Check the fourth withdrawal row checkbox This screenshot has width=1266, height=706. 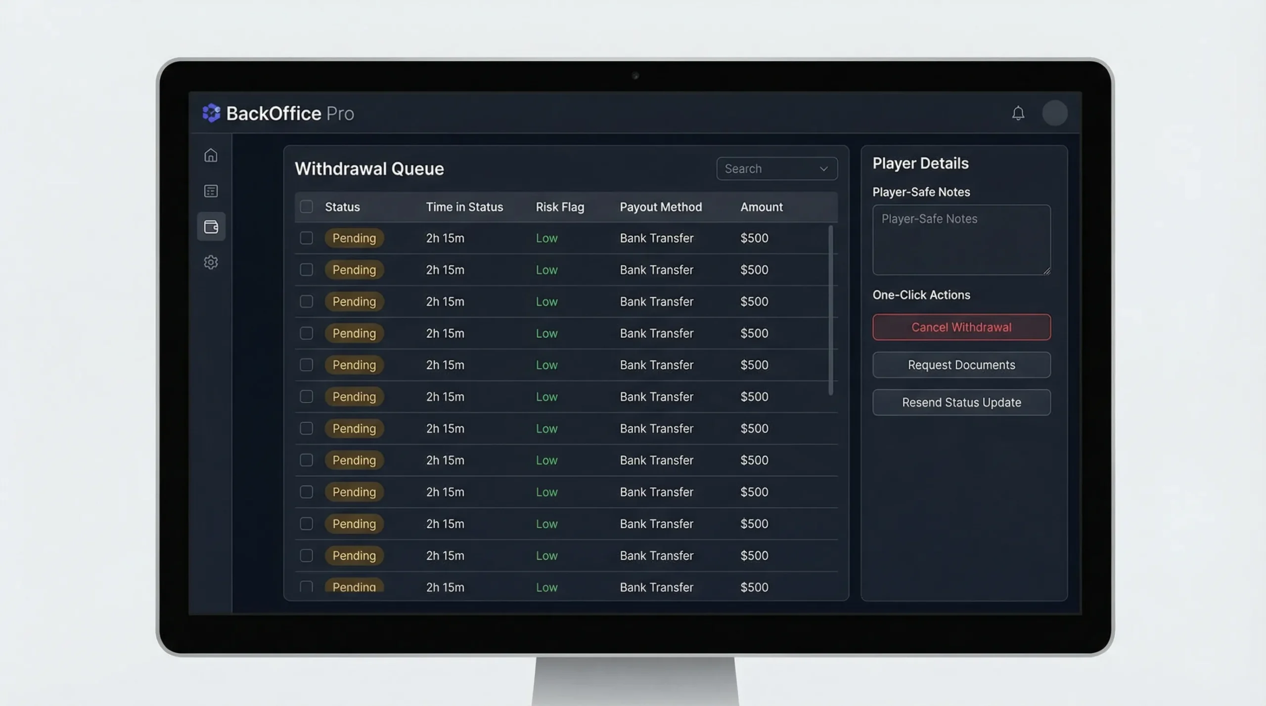[x=306, y=333]
